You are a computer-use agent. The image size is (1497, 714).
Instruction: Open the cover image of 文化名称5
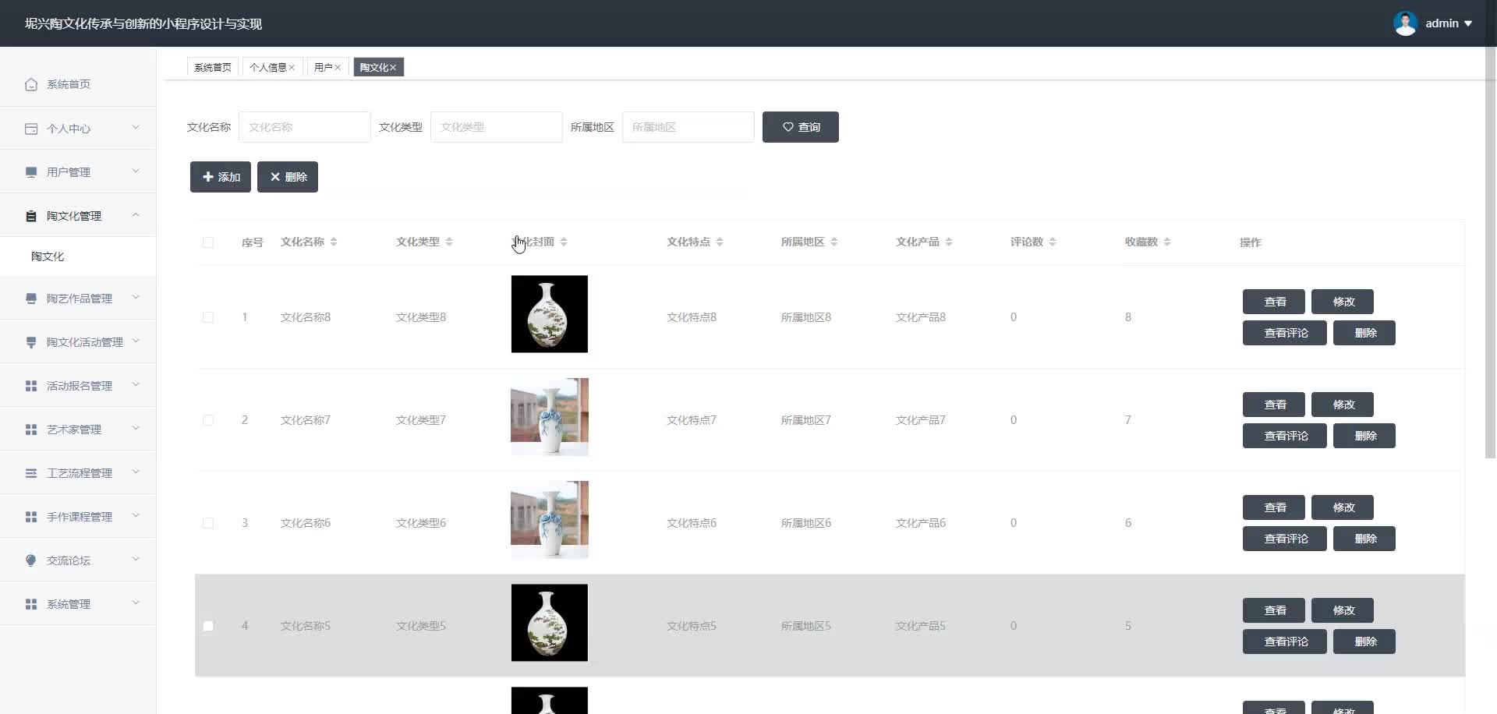(x=550, y=623)
